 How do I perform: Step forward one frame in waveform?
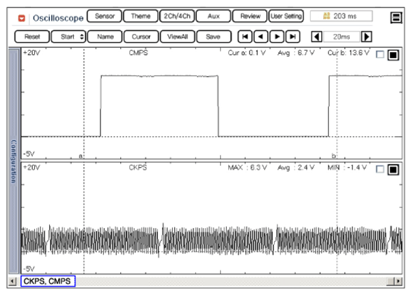[x=277, y=36]
